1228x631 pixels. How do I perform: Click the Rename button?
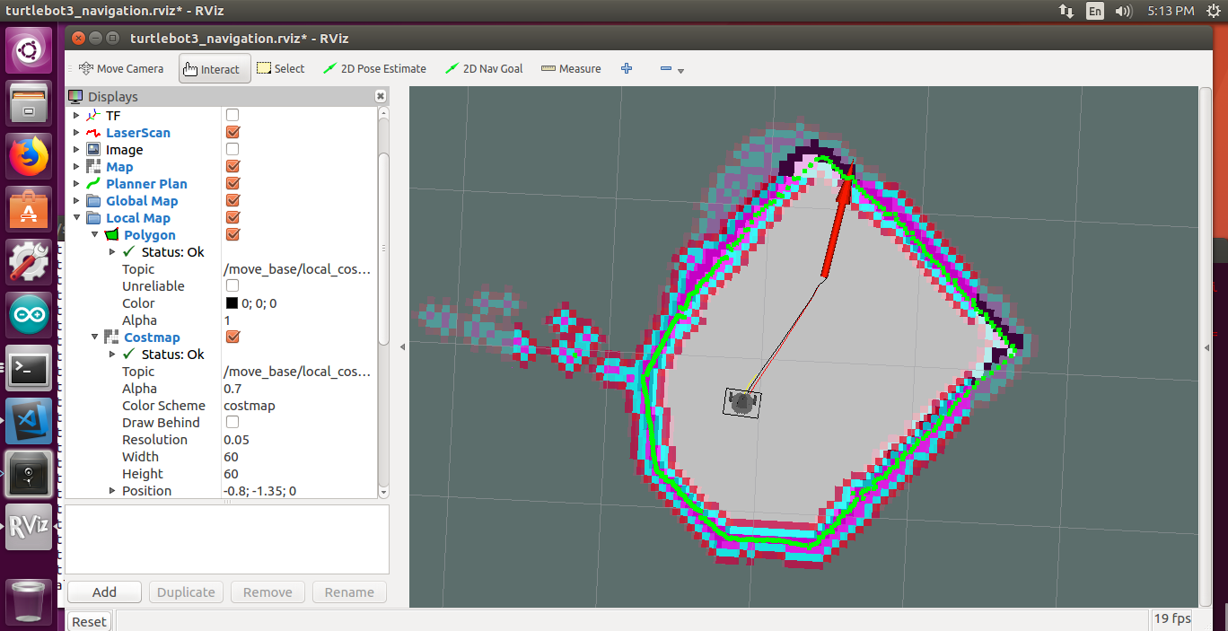click(x=349, y=592)
